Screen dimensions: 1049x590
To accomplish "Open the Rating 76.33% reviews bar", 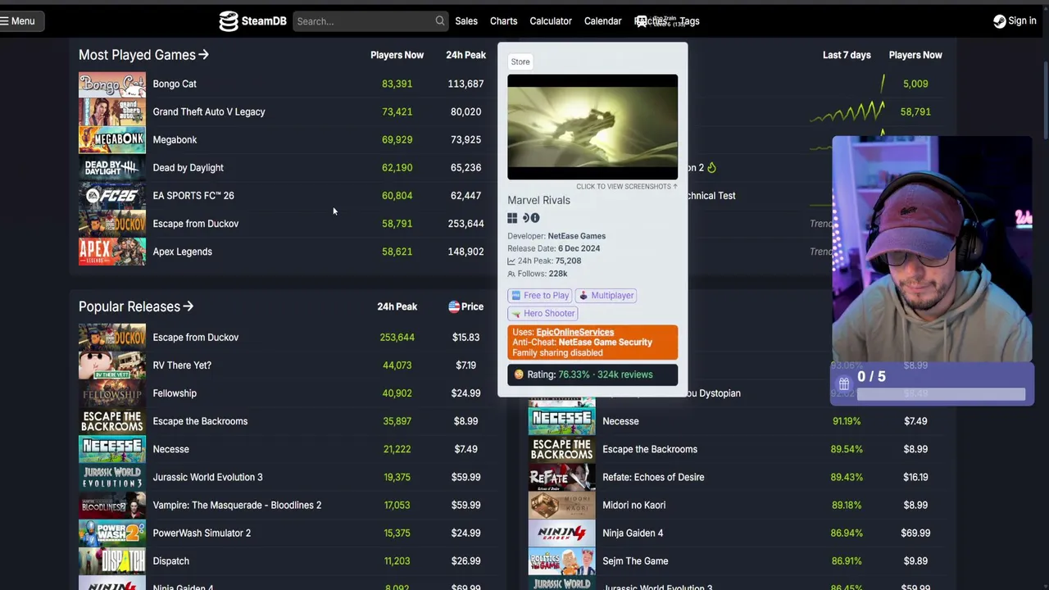I will pos(593,374).
